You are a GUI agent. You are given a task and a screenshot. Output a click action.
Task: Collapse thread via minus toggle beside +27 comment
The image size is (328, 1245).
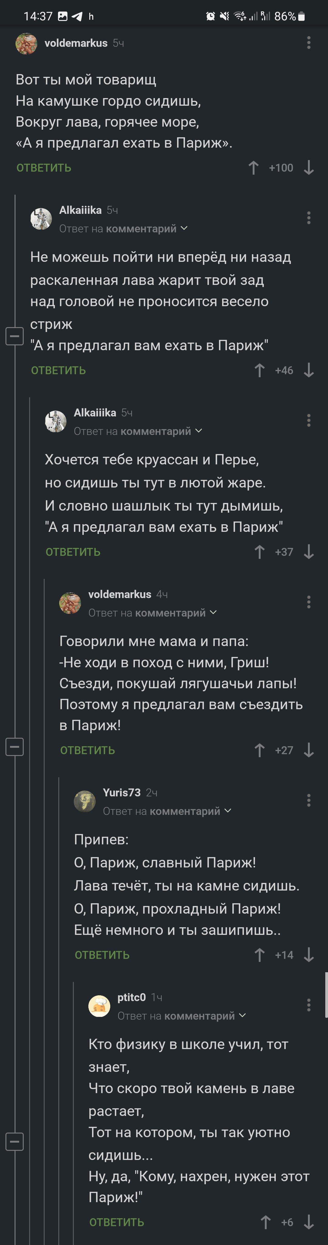coord(15,747)
